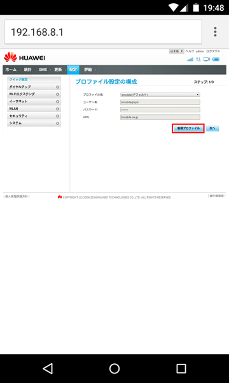Viewport: 229px width, 383px height.
Task: Open the 日本語 language dropdown
Action: point(176,51)
